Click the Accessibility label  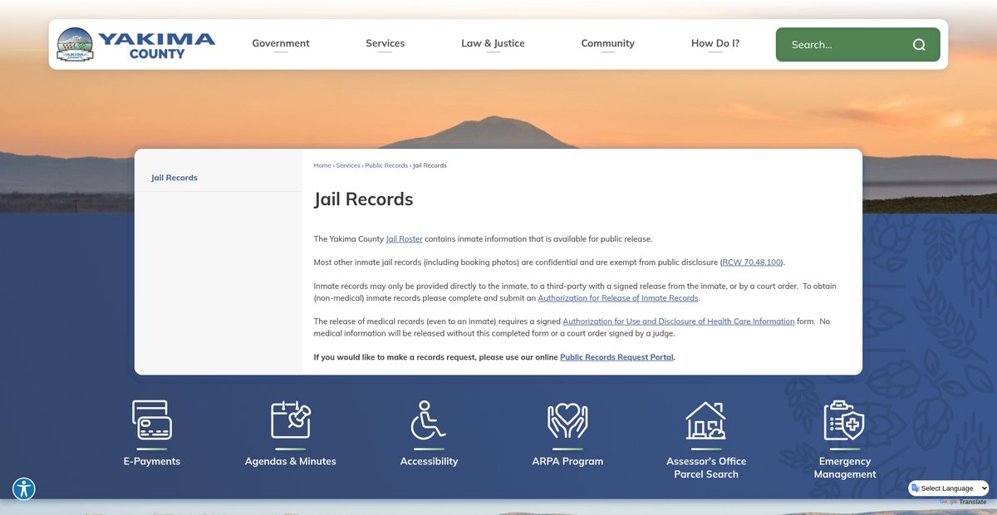tap(429, 461)
